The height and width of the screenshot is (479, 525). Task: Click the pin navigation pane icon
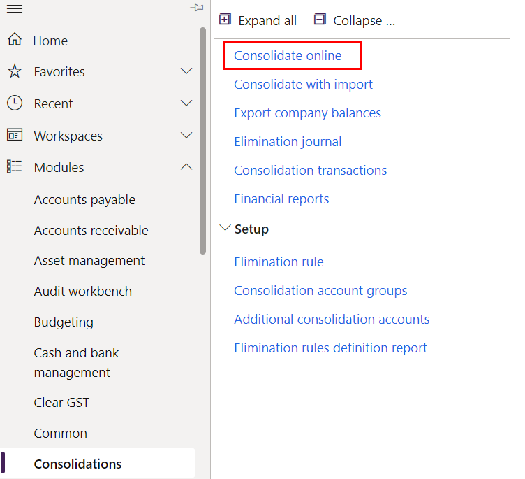pos(197,8)
